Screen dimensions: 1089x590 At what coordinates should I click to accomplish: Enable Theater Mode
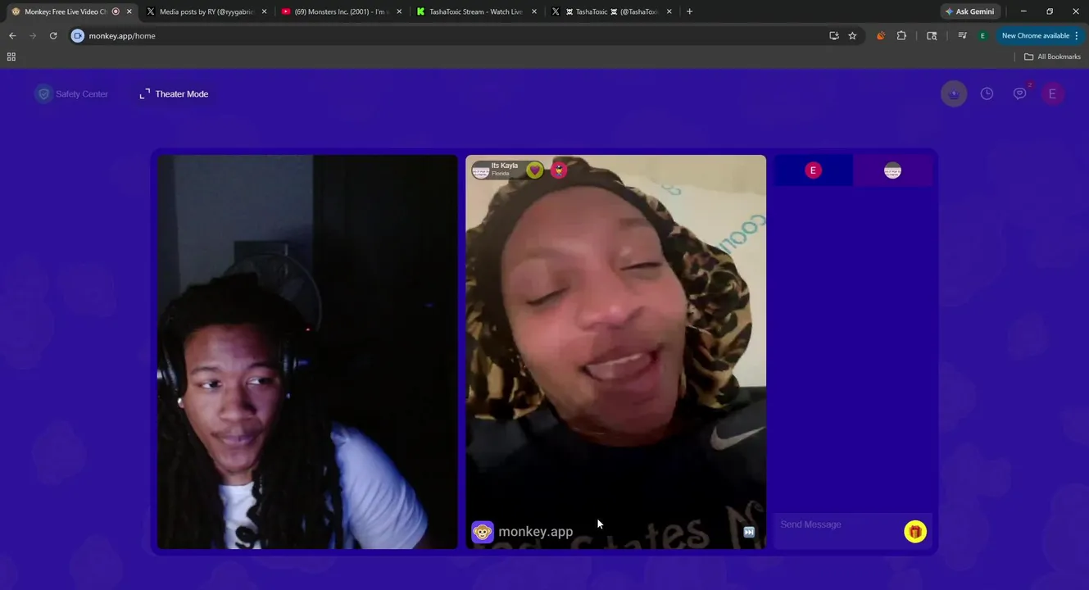coord(174,94)
